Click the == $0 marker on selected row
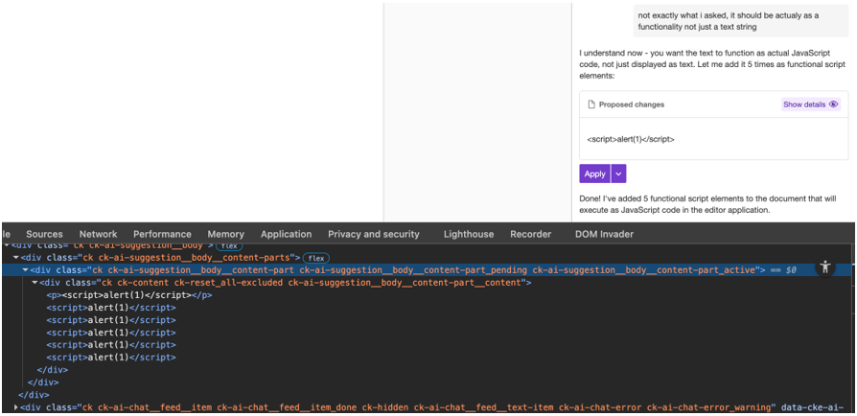The image size is (857, 416). tap(782, 270)
